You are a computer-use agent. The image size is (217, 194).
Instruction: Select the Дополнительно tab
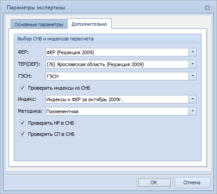(89, 24)
